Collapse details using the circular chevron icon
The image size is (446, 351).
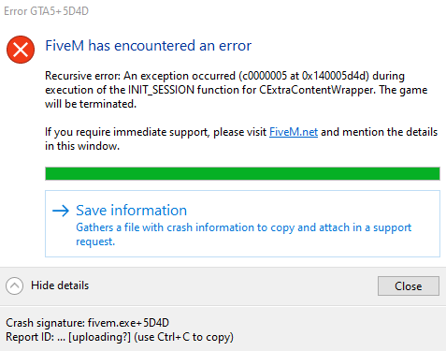(14, 285)
